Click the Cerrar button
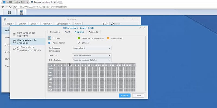This screenshot has width=217, height=108. click(x=138, y=96)
